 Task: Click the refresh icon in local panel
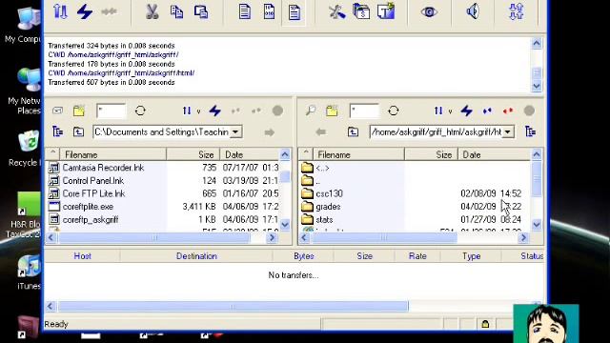[x=140, y=111]
